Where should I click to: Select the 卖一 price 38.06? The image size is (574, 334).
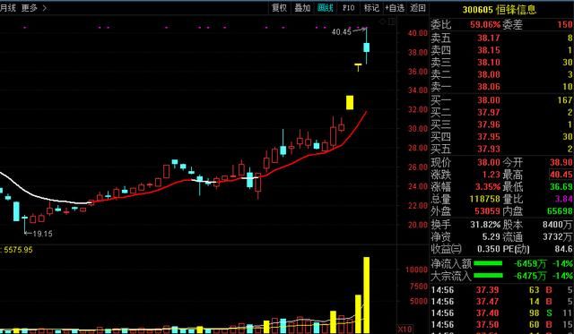(488, 87)
